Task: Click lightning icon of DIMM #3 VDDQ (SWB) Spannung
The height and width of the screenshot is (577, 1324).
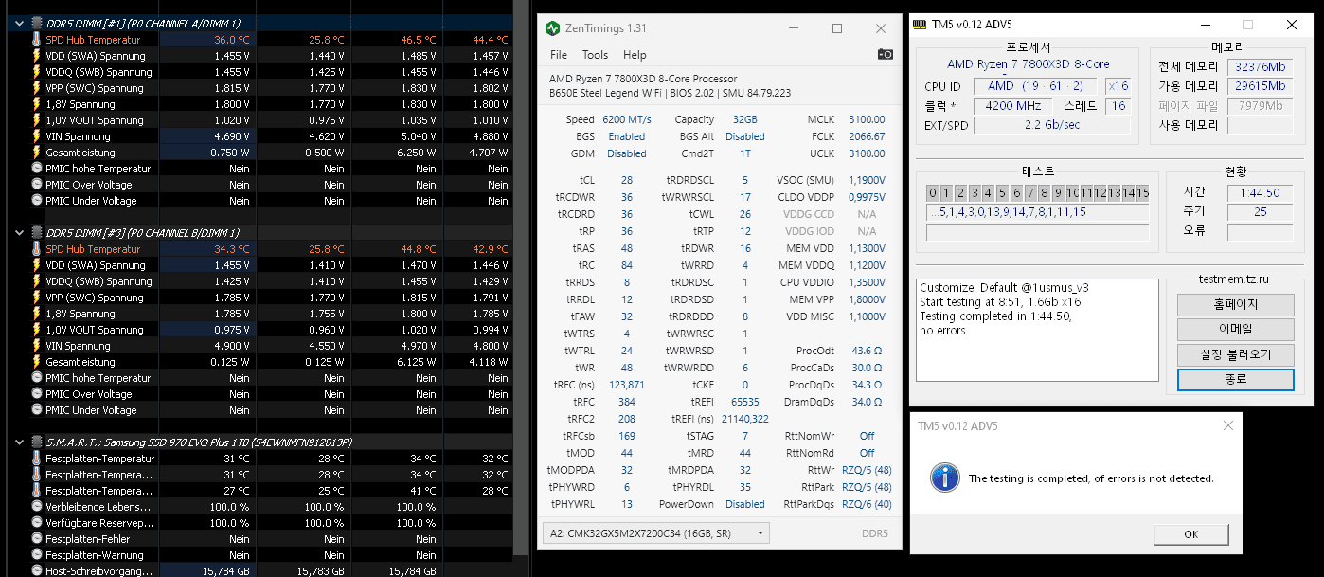Action: 37,281
